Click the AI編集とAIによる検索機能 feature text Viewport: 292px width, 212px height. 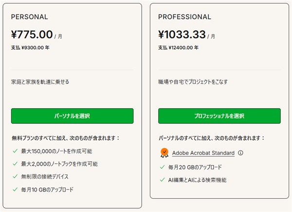pos(197,180)
